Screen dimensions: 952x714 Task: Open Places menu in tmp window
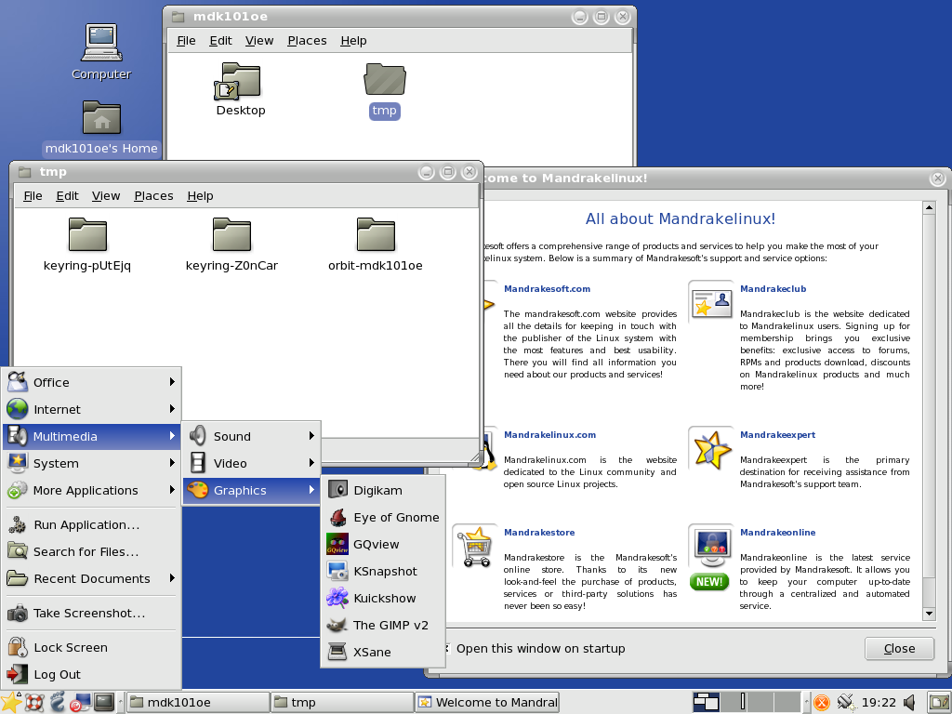tap(153, 196)
